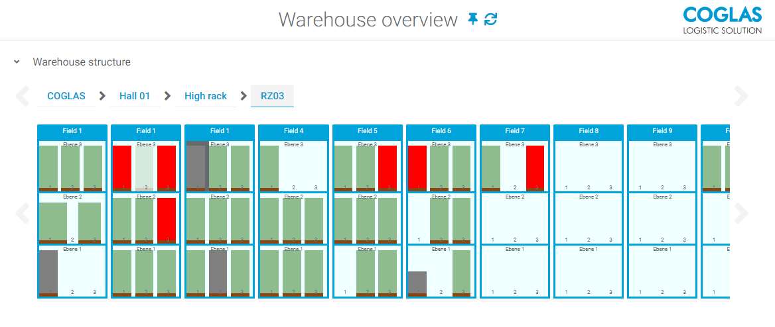Image resolution: width=775 pixels, height=327 pixels.
Task: Click the Field 4 header
Action: (x=293, y=131)
